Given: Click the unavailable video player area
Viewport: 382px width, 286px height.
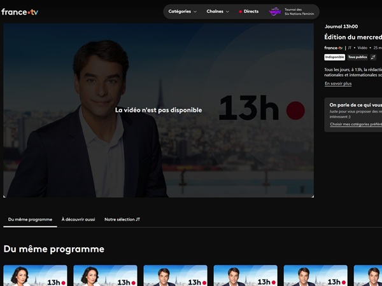Looking at the screenshot, I should [x=159, y=110].
